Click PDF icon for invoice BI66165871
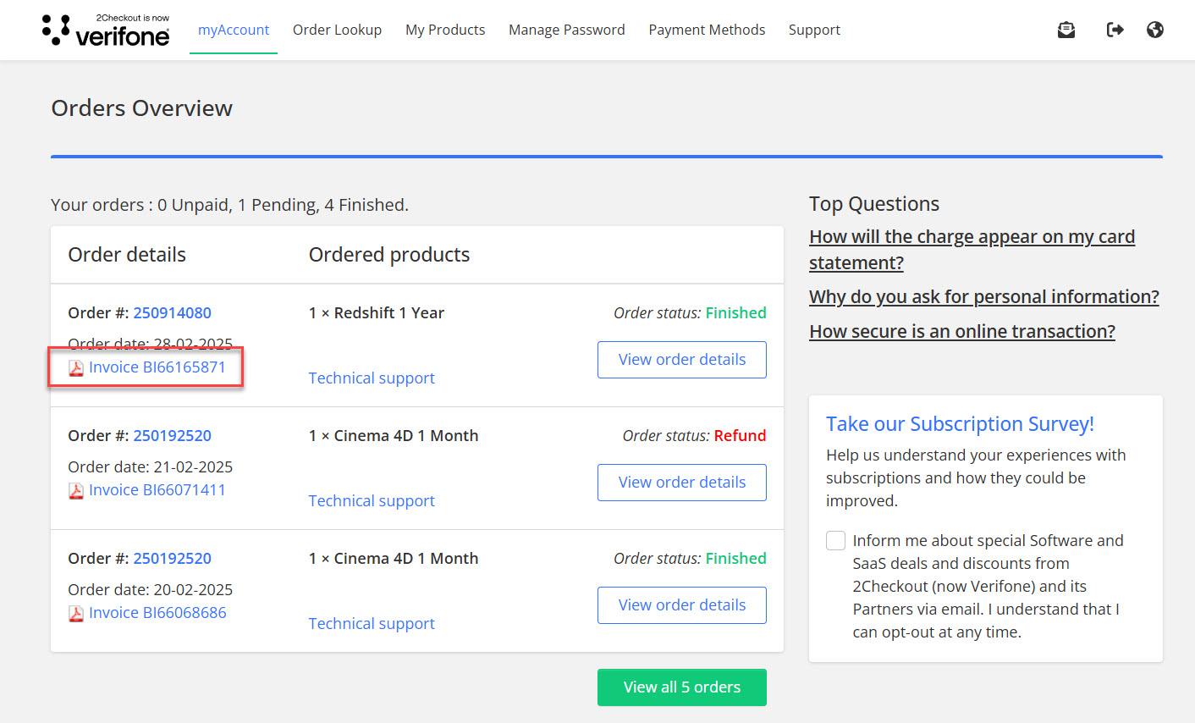 [x=76, y=368]
